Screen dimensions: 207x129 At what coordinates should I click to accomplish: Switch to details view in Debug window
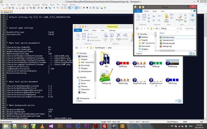click(191, 53)
